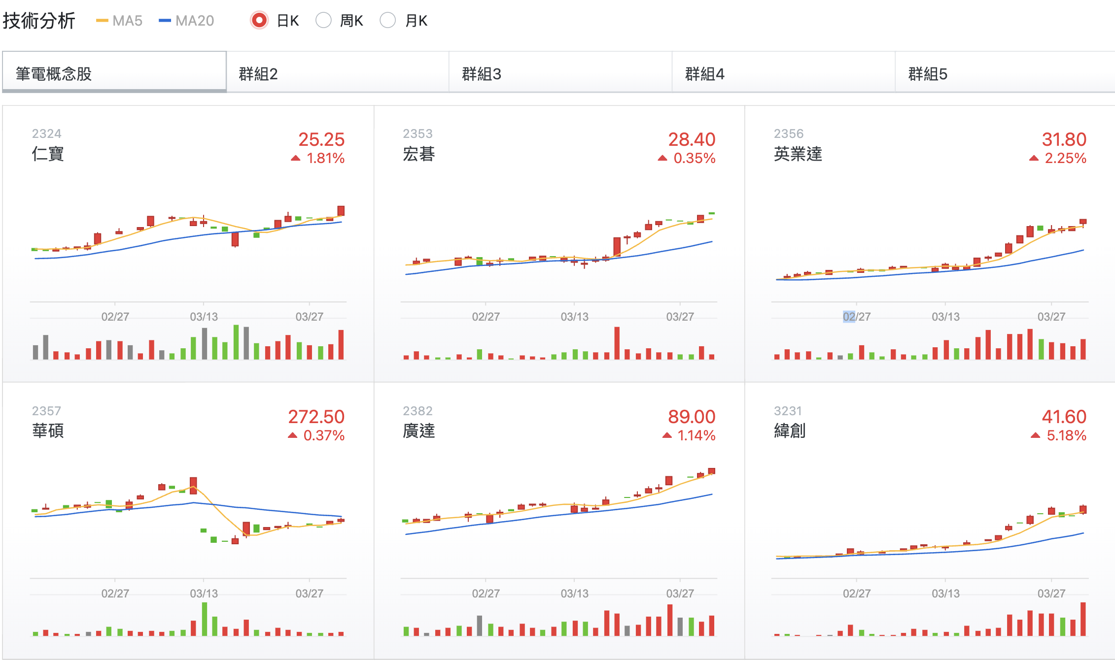Click tallest volume bar in 華碩 chart
Viewport: 1115px width, 661px height.
[205, 619]
